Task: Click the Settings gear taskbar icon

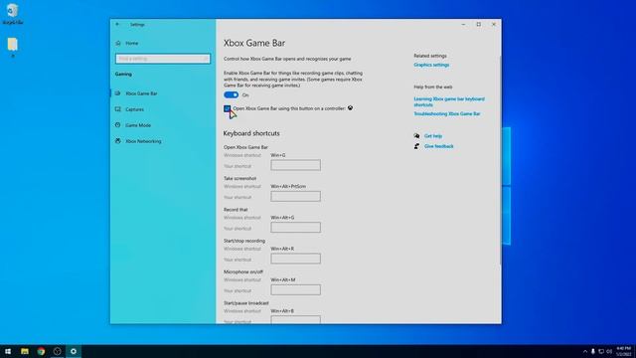Action: point(74,351)
